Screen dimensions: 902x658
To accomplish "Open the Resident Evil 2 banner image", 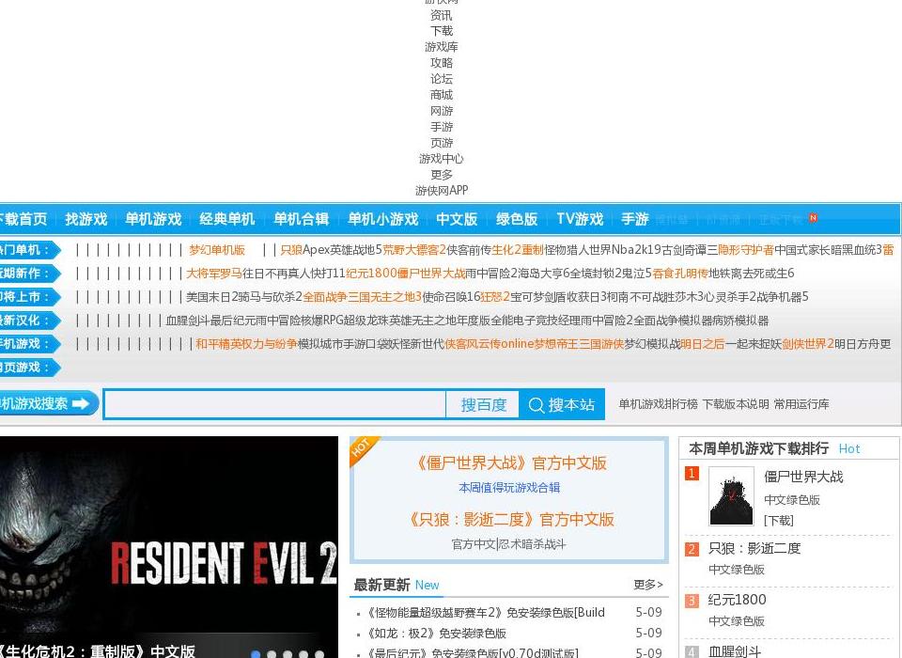I will pyautogui.click(x=169, y=547).
